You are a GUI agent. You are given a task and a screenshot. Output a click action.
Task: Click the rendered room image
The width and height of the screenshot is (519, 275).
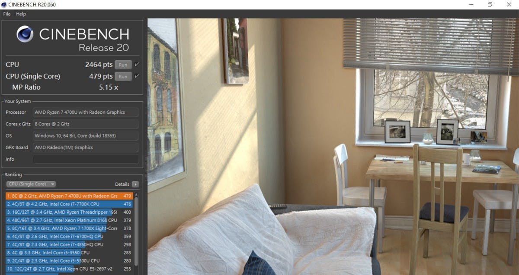(333, 147)
